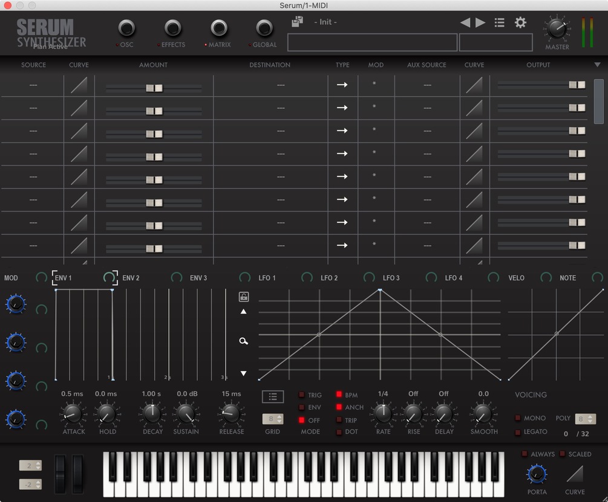608x502 pixels.
Task: Click the first row source curve shape
Action: 79,85
